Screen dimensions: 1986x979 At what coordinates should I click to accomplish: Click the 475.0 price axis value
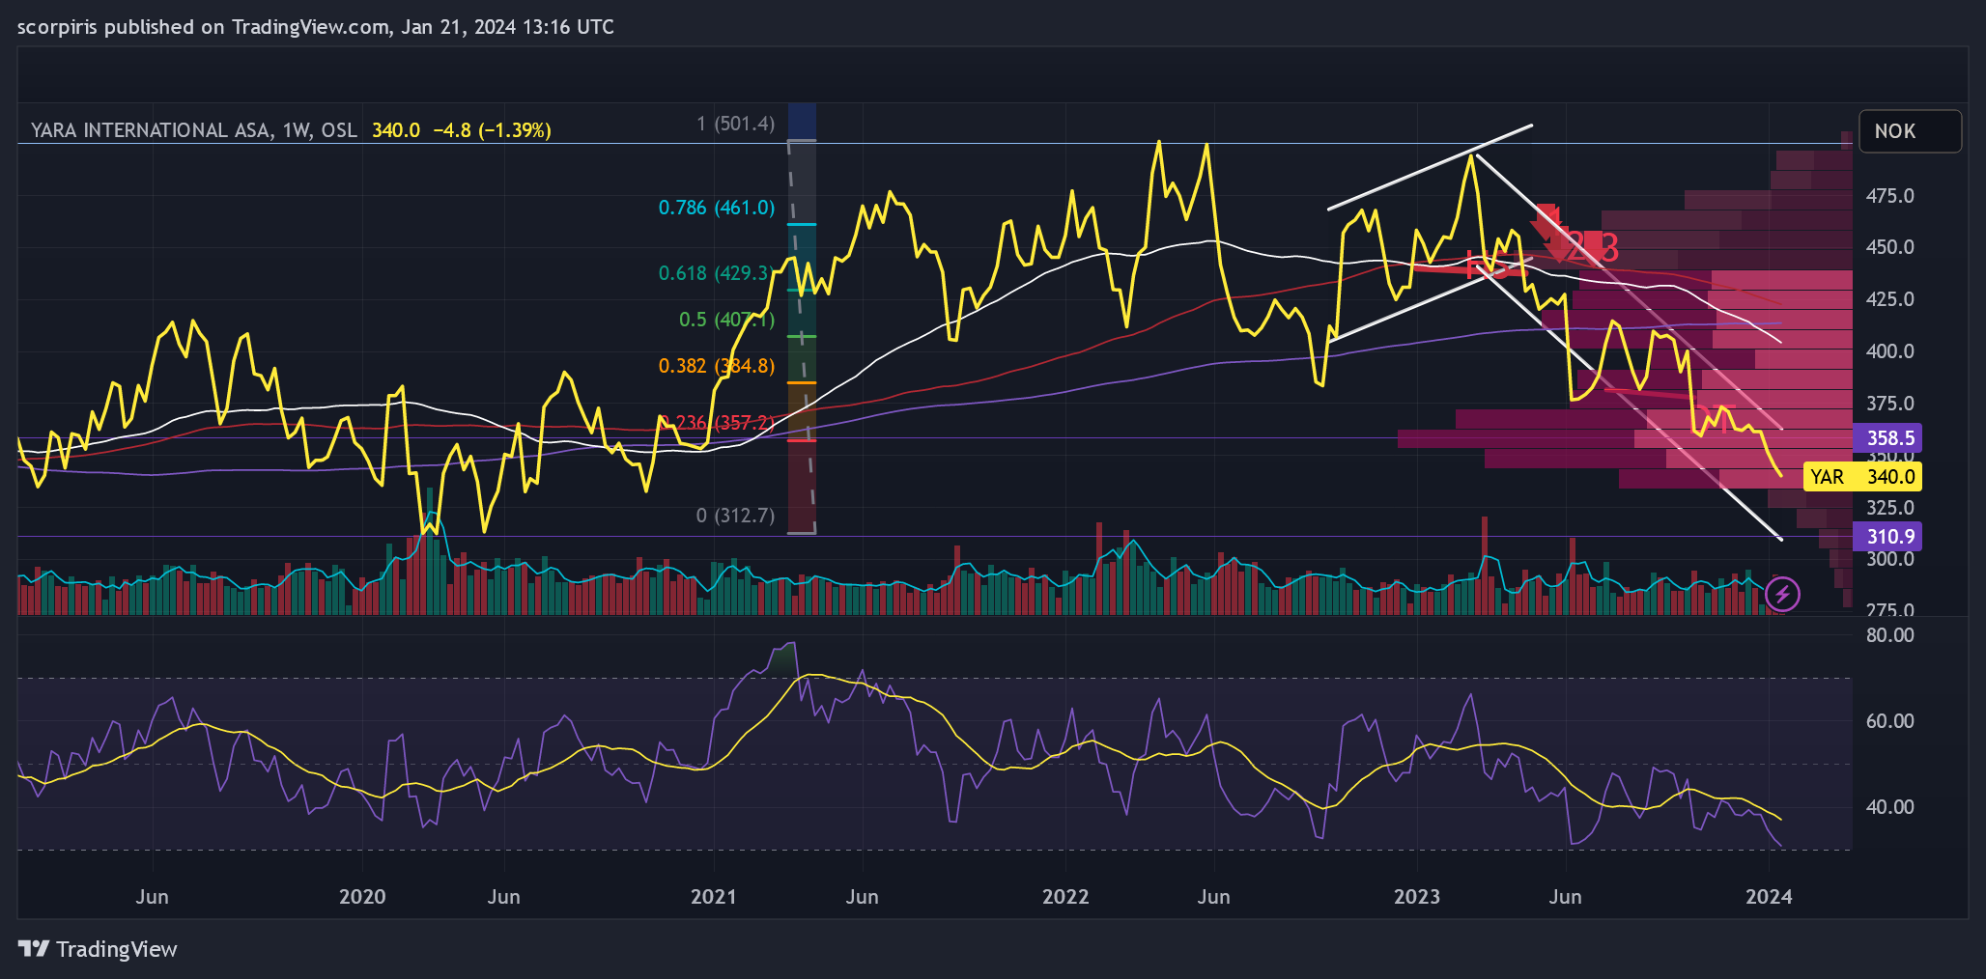coord(1890,196)
